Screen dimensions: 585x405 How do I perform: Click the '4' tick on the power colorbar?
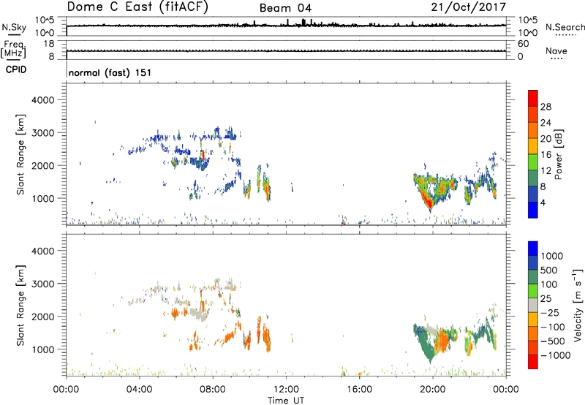[x=543, y=202]
